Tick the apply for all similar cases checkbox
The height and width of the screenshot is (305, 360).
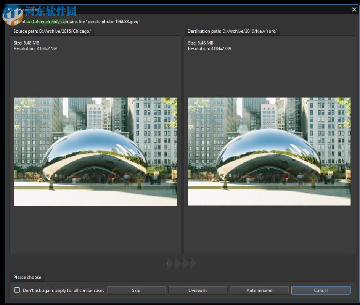coord(17,290)
